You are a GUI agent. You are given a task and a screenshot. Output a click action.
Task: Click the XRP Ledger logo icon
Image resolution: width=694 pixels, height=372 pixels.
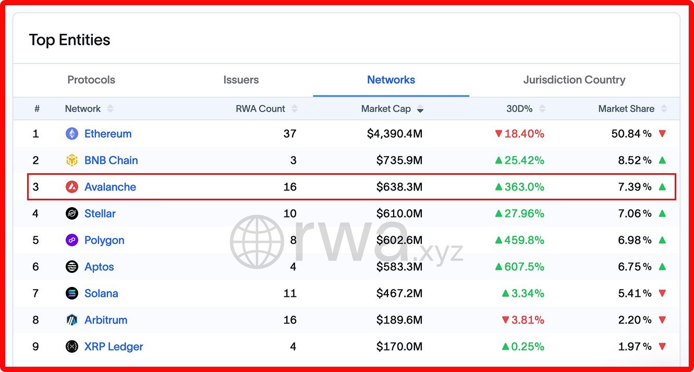click(x=72, y=346)
